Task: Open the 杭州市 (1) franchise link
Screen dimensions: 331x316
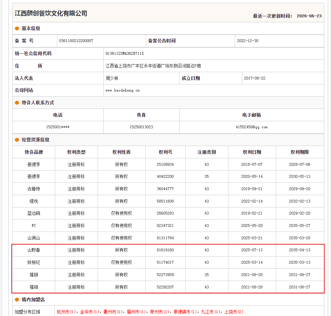Action: [66, 312]
